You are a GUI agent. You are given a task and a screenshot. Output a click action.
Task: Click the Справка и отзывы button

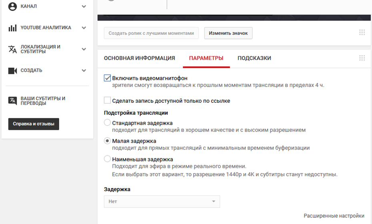34,124
